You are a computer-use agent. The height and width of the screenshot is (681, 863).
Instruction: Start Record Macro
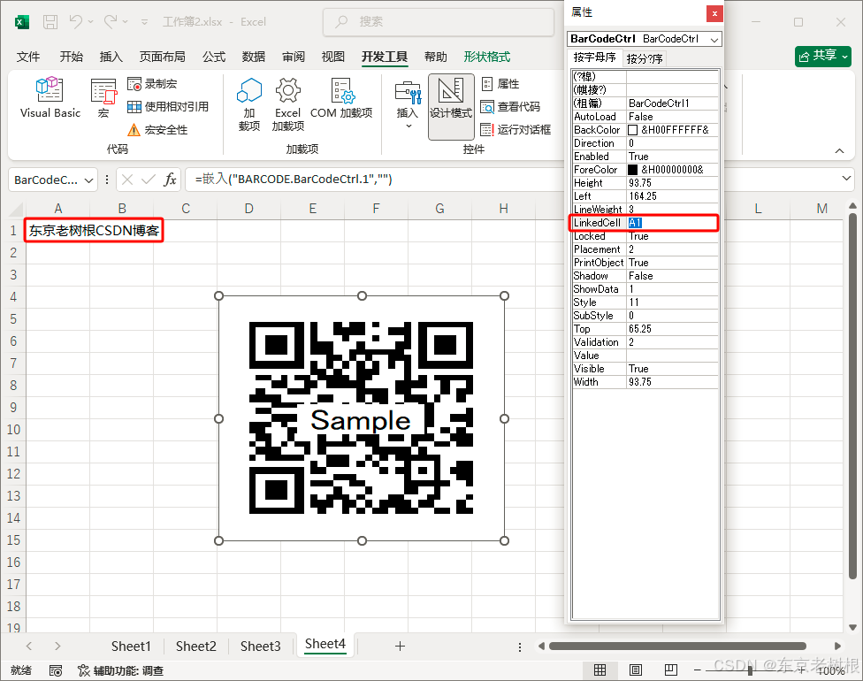pos(152,84)
